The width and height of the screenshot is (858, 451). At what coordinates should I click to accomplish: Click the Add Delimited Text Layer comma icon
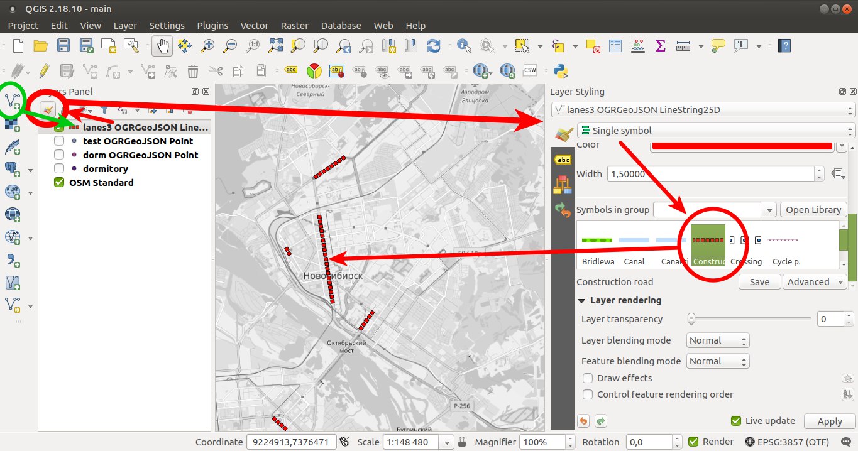tap(12, 259)
